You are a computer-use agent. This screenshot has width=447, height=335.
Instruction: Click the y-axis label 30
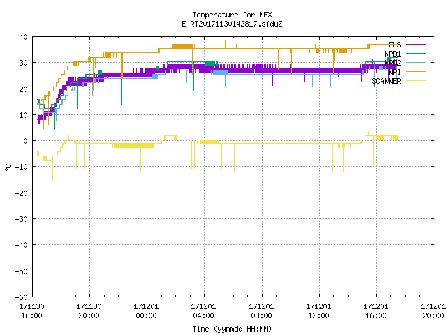click(23, 63)
